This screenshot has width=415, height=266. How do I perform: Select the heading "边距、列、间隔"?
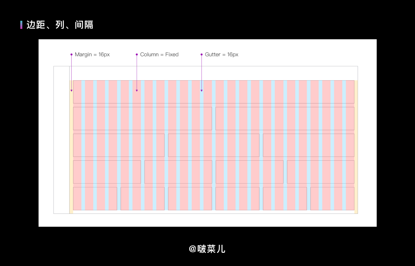[x=60, y=25]
